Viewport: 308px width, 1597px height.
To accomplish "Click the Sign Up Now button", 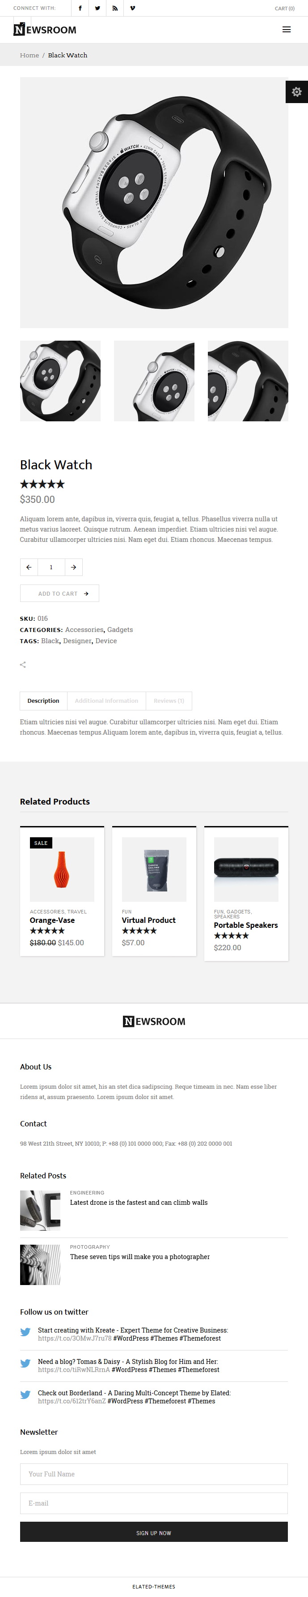I will click(154, 1532).
